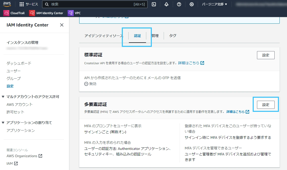
Task: Open the notifications bell
Action: tap(166, 4)
